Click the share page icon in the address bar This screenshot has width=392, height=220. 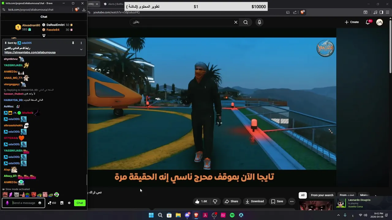click(295, 12)
